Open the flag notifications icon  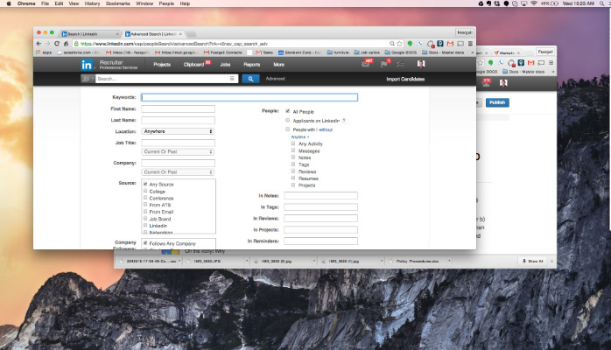pyautogui.click(x=384, y=64)
